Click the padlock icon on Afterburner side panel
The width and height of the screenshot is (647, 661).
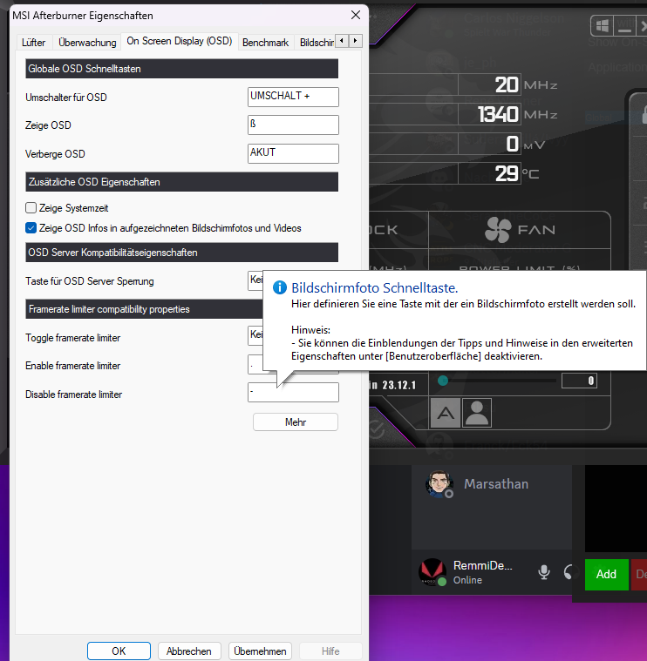click(x=644, y=114)
